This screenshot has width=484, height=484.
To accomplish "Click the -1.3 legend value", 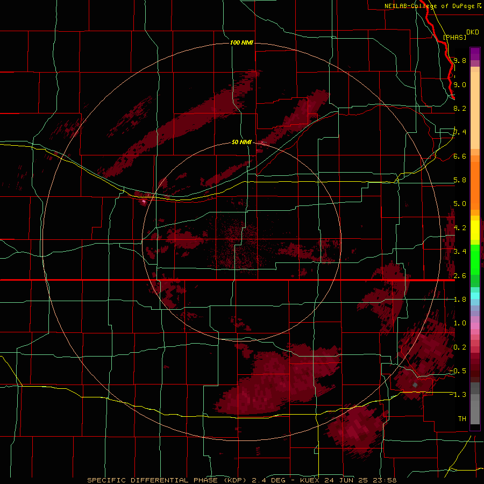I will point(458,395).
